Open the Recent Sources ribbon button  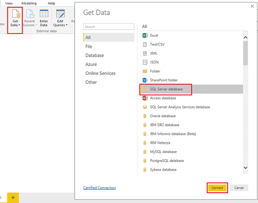(30, 18)
